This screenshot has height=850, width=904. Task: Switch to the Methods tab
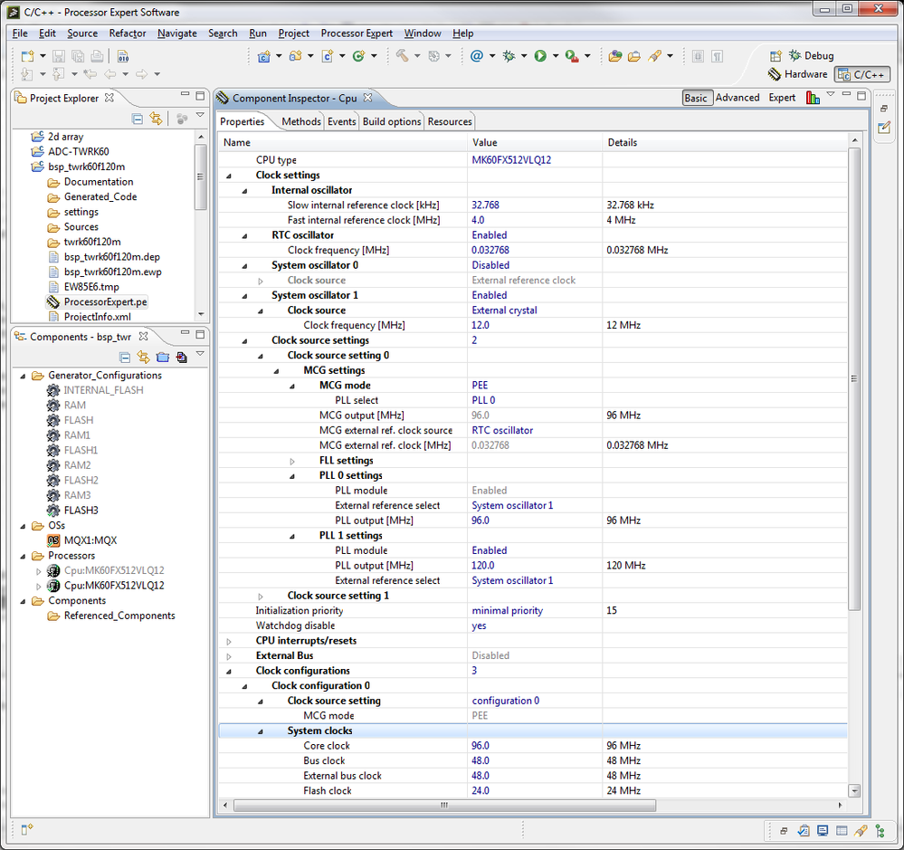[301, 121]
